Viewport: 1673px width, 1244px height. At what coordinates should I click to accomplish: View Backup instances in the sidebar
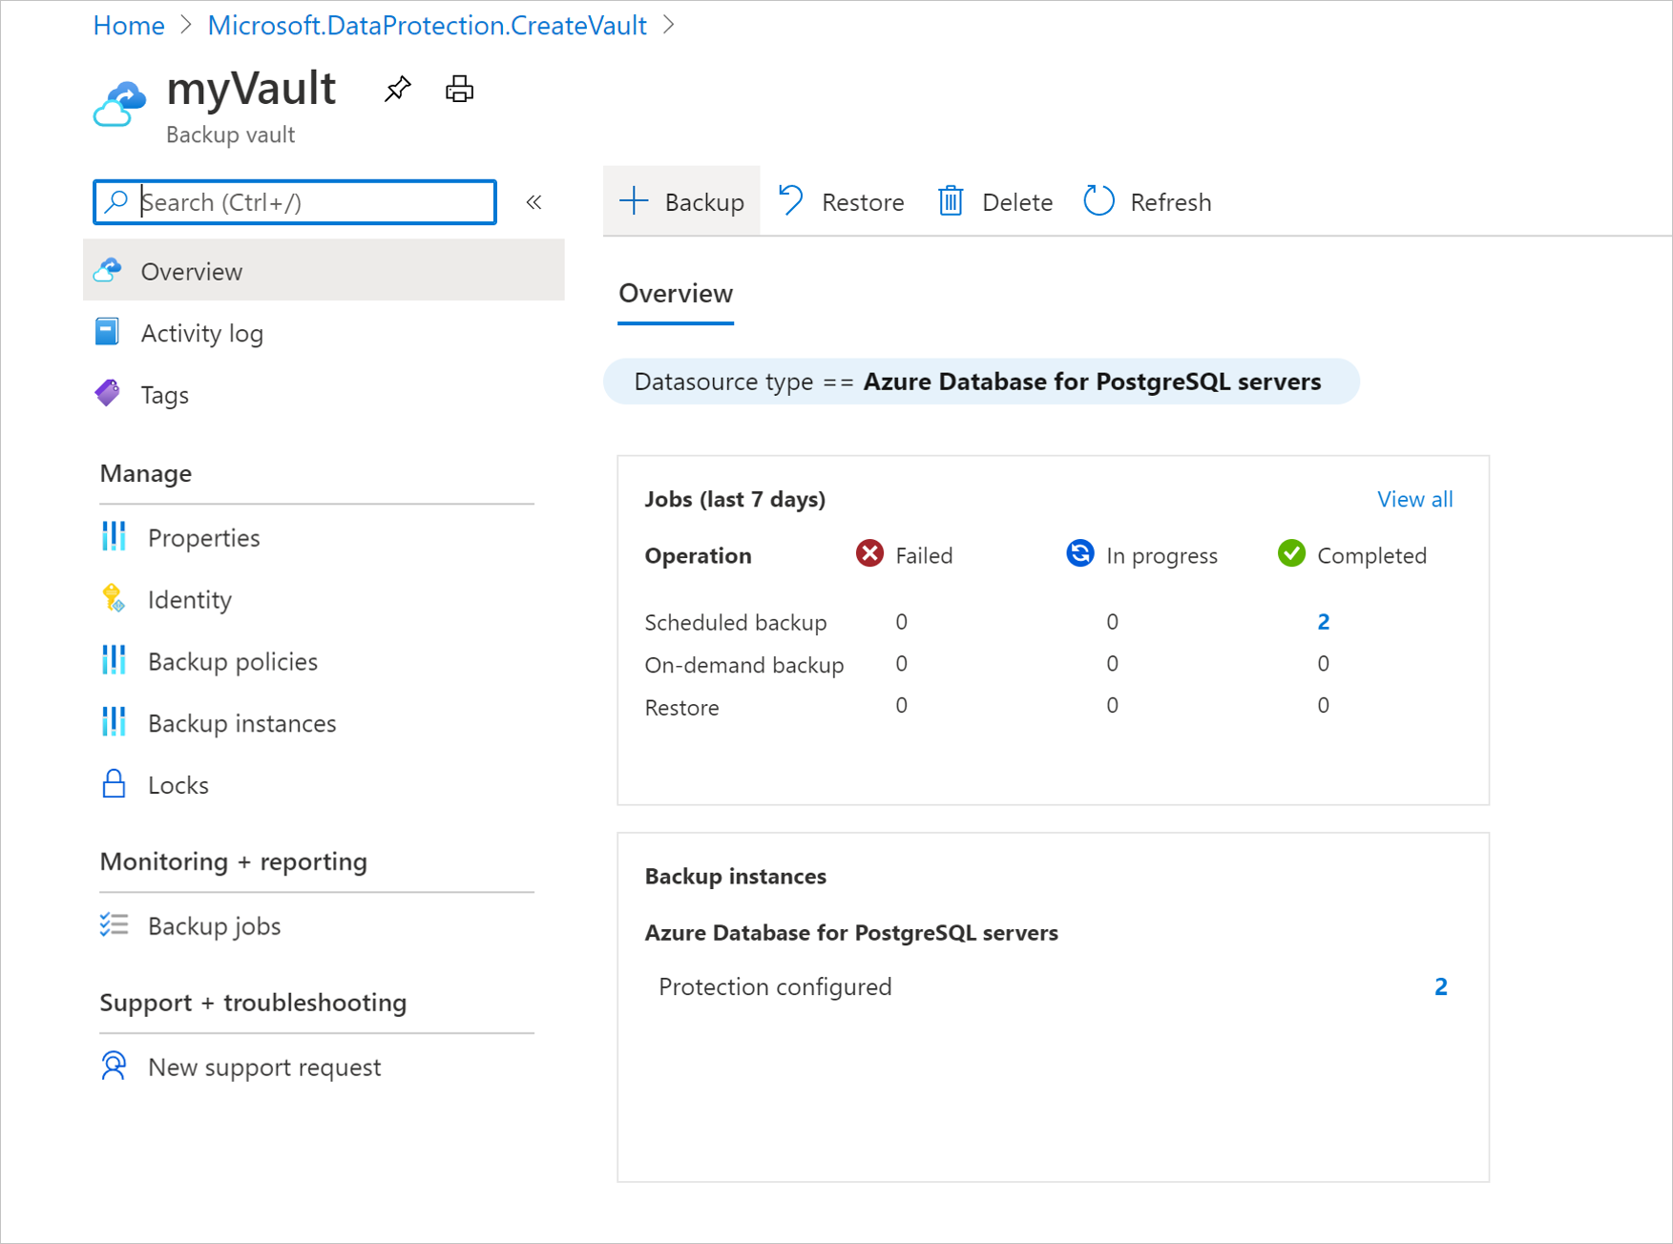(241, 722)
